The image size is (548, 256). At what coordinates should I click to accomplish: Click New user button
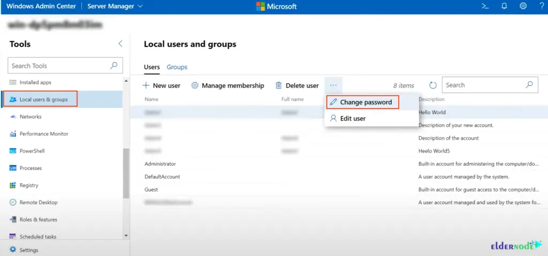coord(162,85)
